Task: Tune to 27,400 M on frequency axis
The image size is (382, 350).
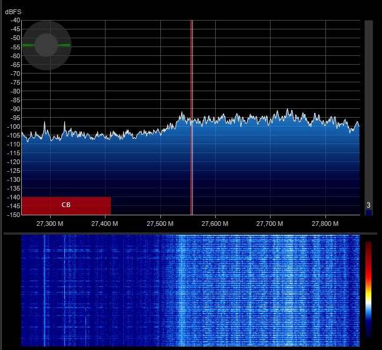Action: click(105, 224)
